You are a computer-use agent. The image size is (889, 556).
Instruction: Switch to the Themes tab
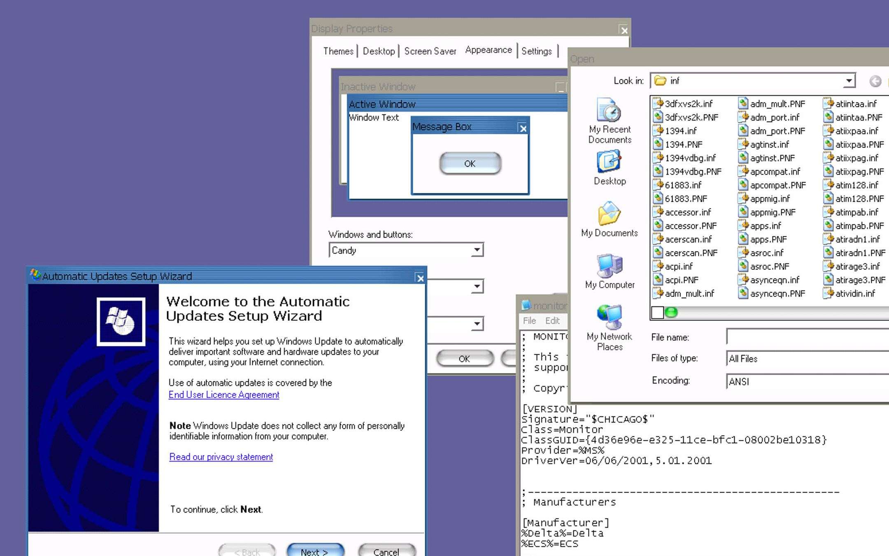coord(338,51)
